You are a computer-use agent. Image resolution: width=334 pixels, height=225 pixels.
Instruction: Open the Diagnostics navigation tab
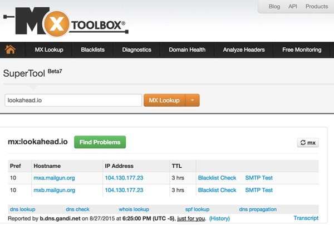[136, 50]
